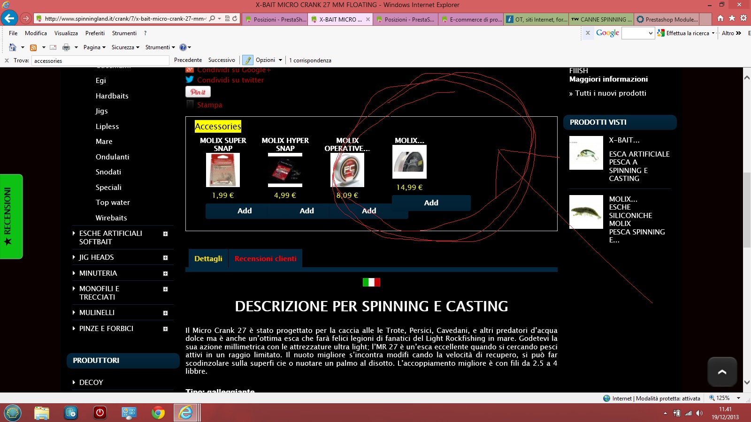Viewport: 751px width, 422px height.
Task: Switch to the E-commerce di pro... tab
Action: [x=471, y=19]
